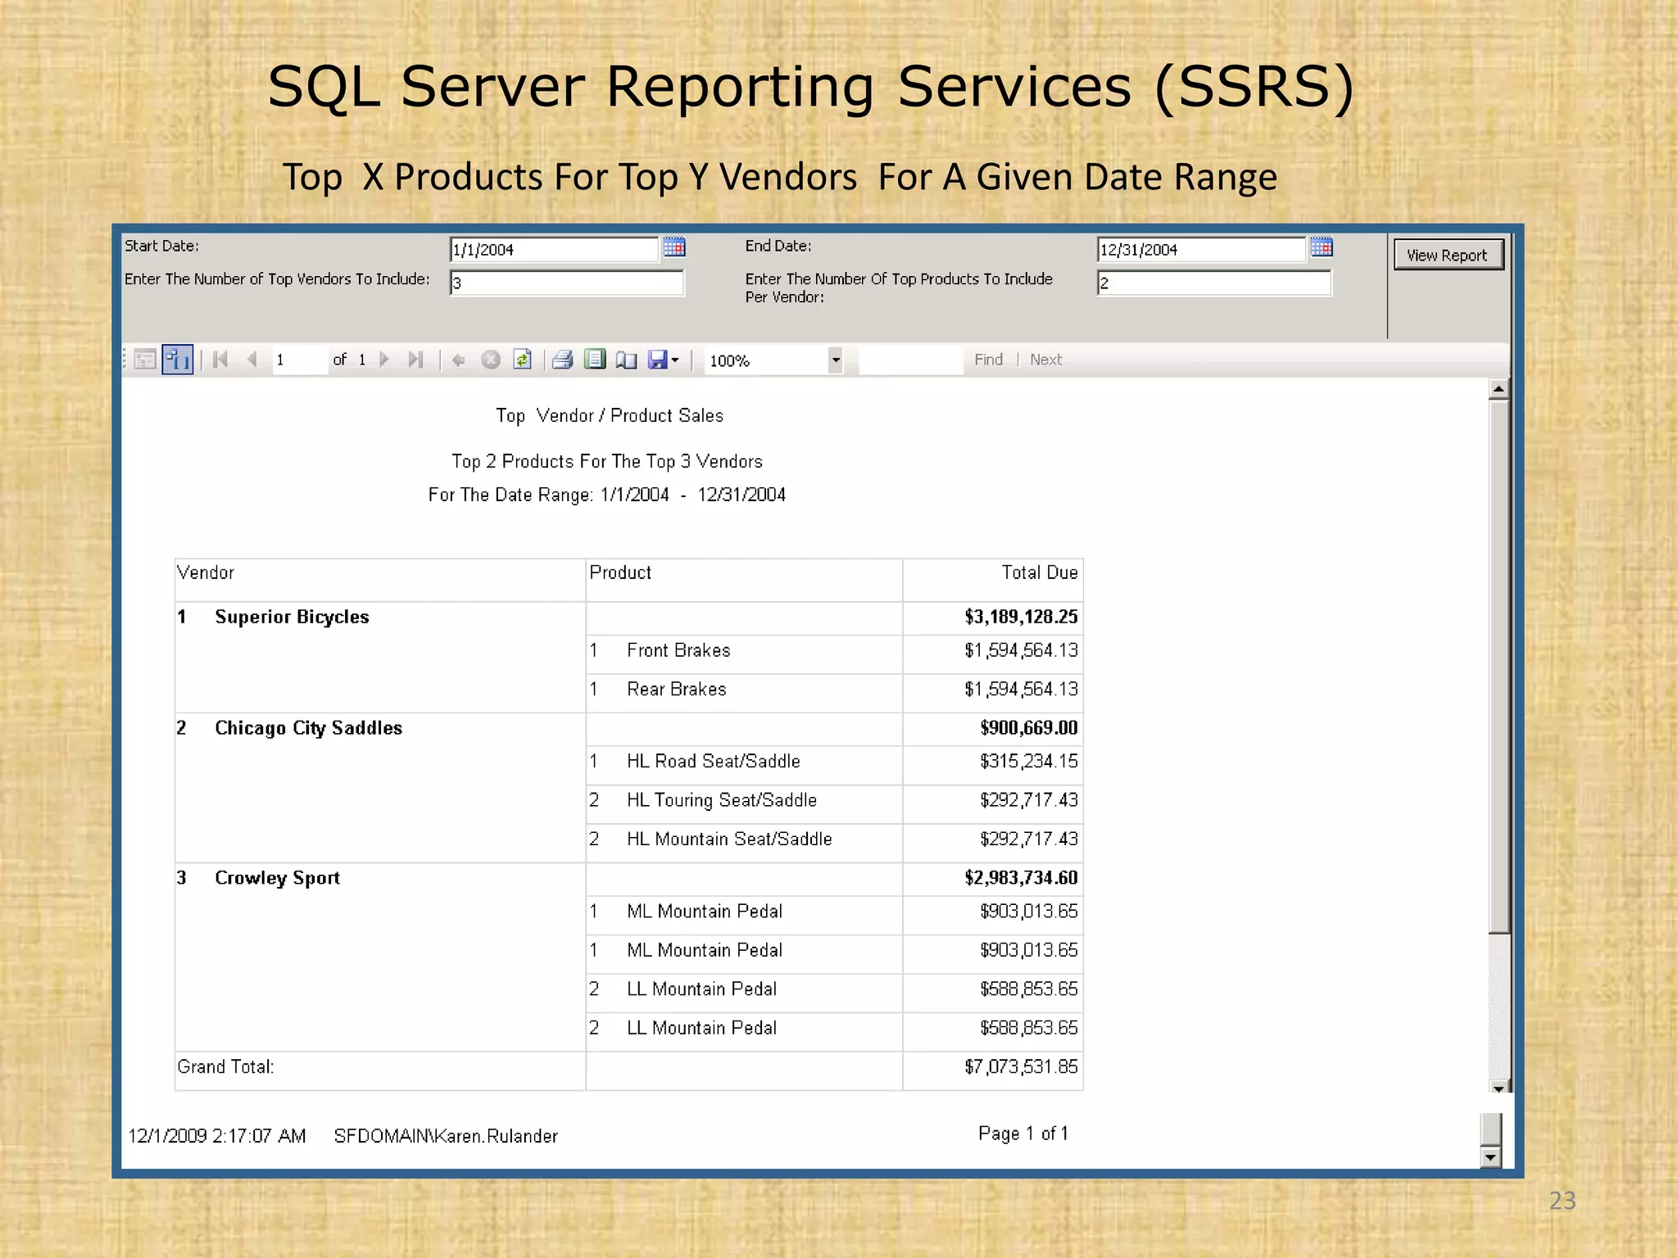Viewport: 1678px width, 1258px height.
Task: Click the export save disk icon
Action: (658, 360)
